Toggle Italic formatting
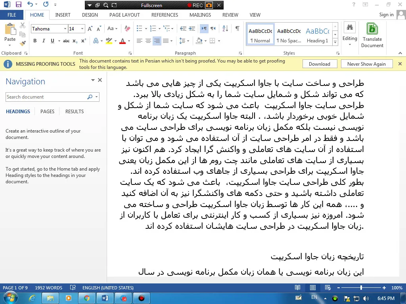This screenshot has height=304, width=406. click(43, 41)
